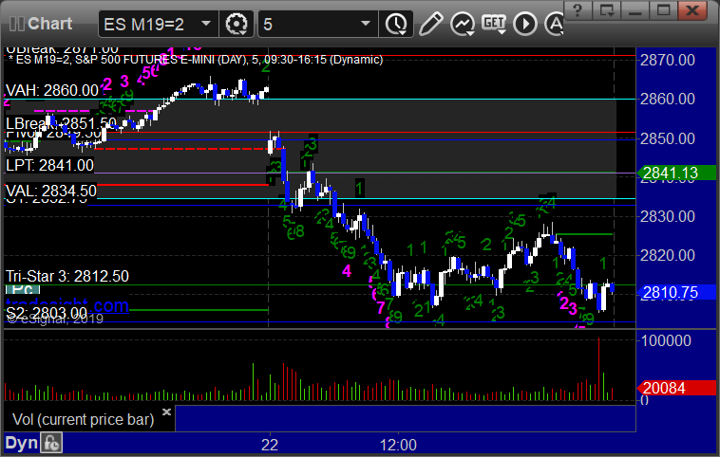Click the PC label box on chart

[x=23, y=289]
